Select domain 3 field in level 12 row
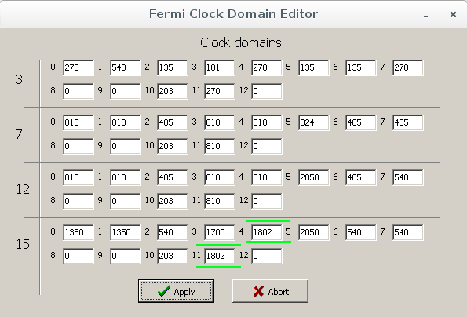The image size is (467, 317). coord(220,177)
